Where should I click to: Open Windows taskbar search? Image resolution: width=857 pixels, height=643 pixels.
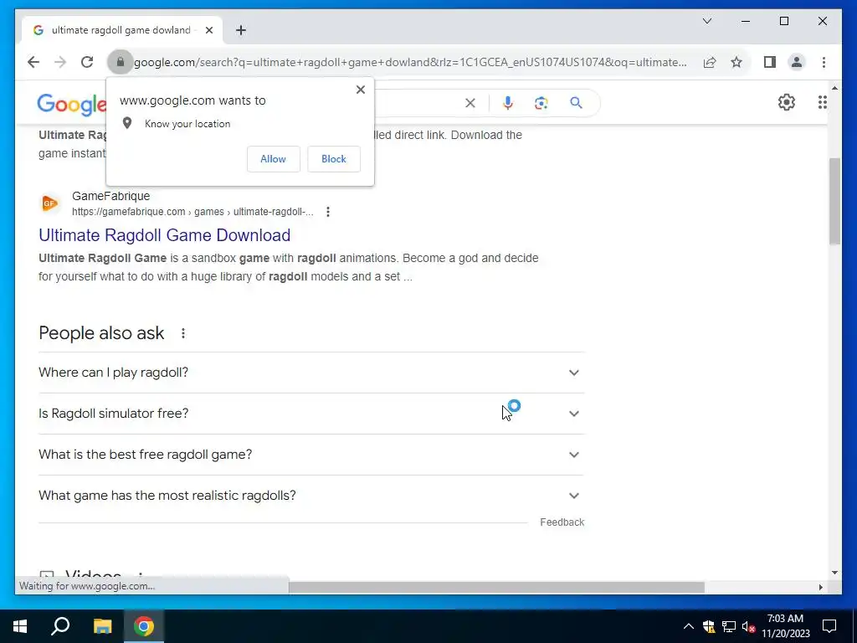60,626
